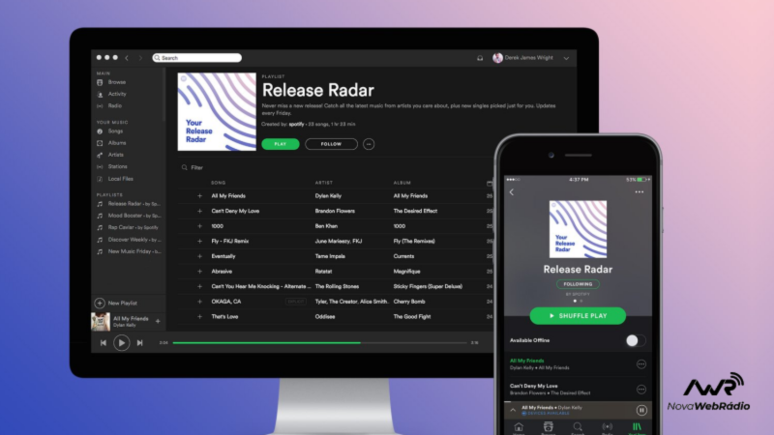774x435 pixels.
Task: Add Eventually with plus icon
Action: click(x=200, y=256)
